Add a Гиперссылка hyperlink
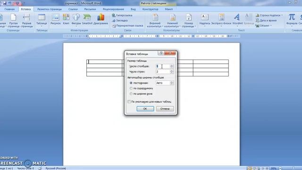This screenshot has width=302, height=170. 122,15
